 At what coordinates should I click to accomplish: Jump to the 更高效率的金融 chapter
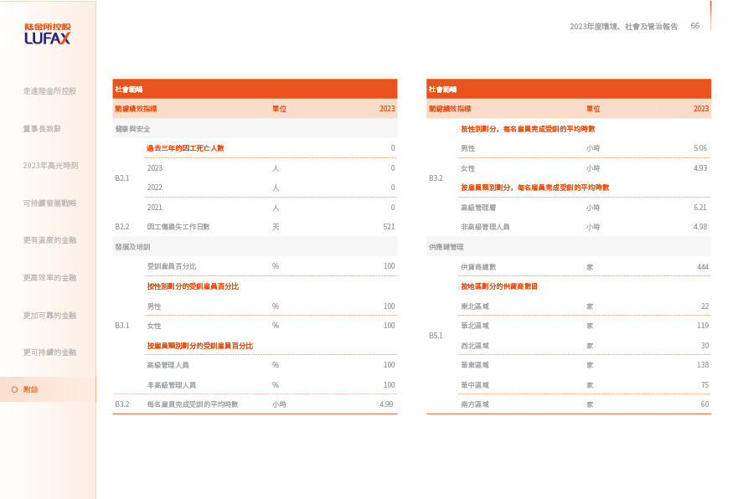coord(49,278)
